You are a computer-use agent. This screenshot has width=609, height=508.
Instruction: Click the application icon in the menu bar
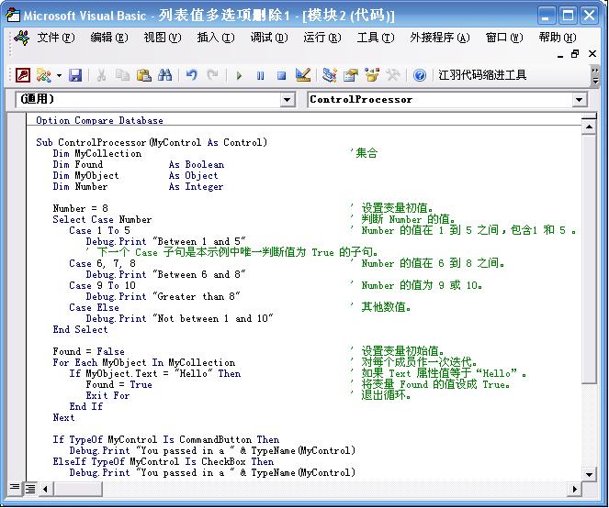21,38
